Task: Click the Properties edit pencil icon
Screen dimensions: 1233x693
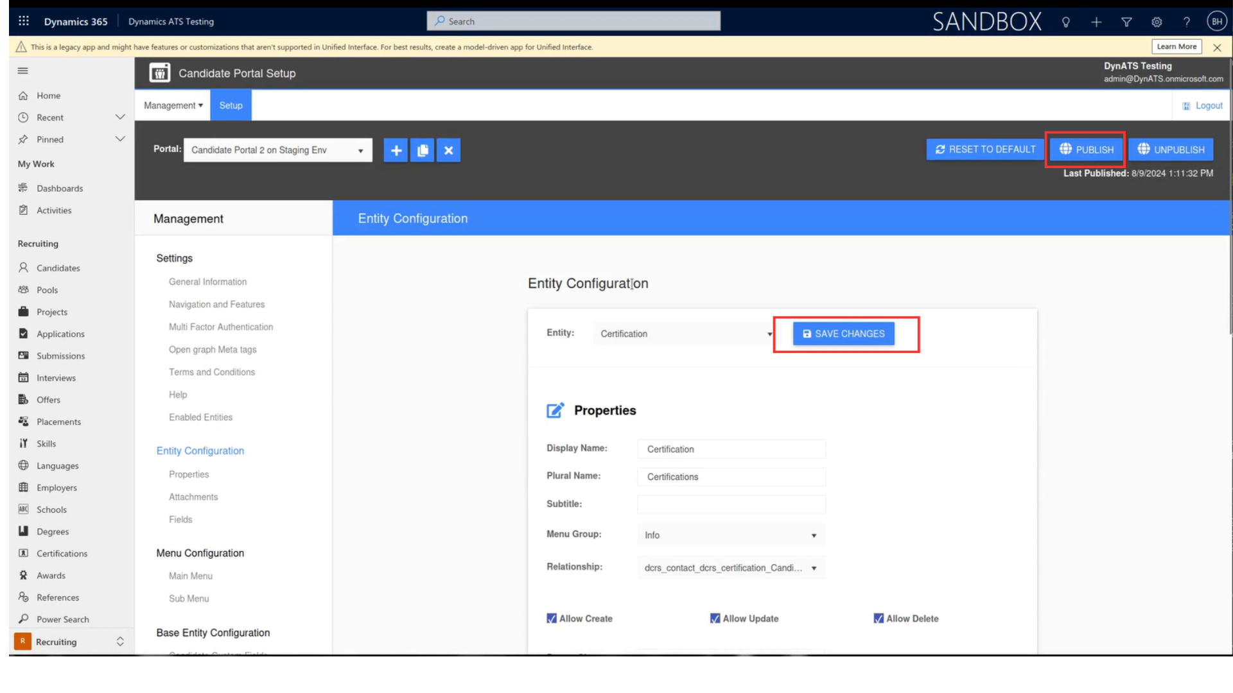Action: 555,410
